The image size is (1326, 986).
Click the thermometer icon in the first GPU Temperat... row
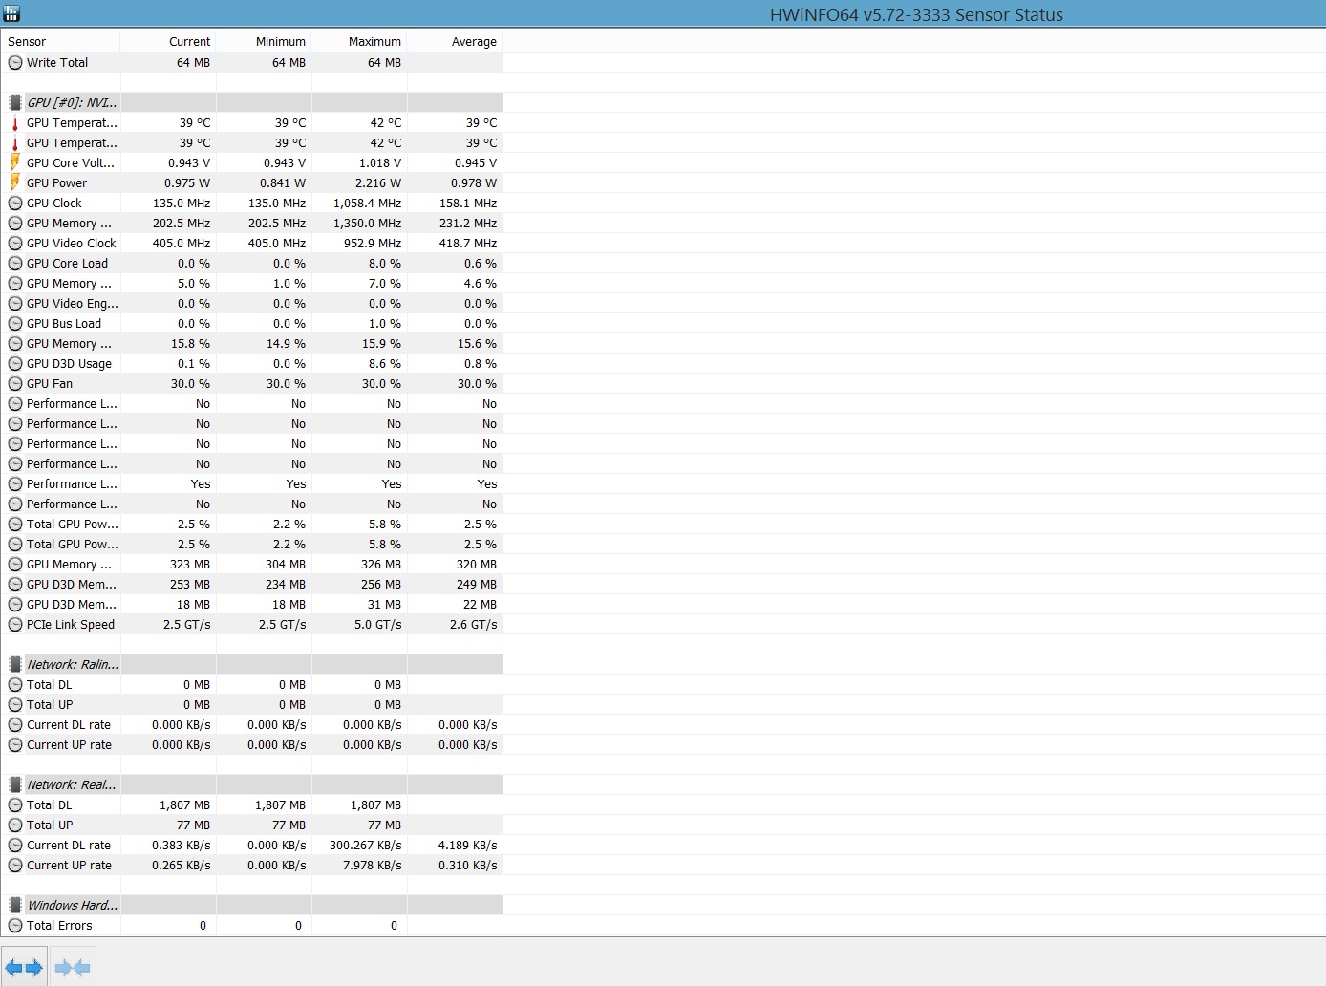click(x=15, y=123)
